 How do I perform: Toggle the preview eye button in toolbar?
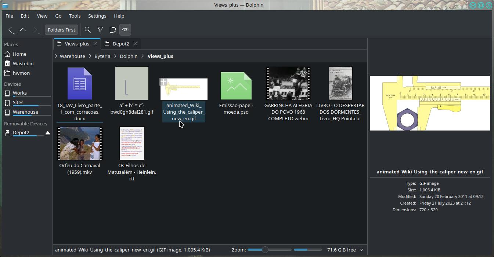click(125, 30)
